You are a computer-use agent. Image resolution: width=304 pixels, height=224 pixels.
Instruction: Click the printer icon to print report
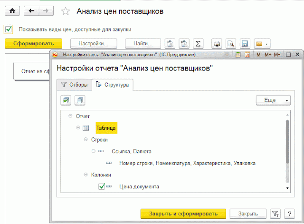click(217, 44)
